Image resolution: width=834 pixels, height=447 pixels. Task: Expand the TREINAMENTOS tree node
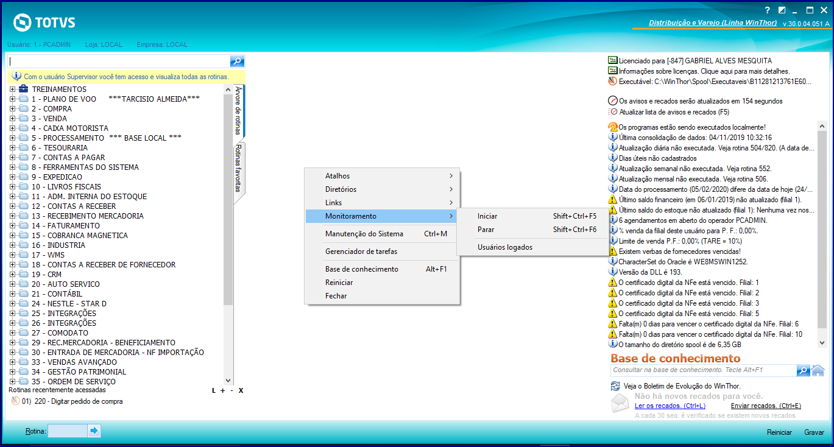[12, 89]
